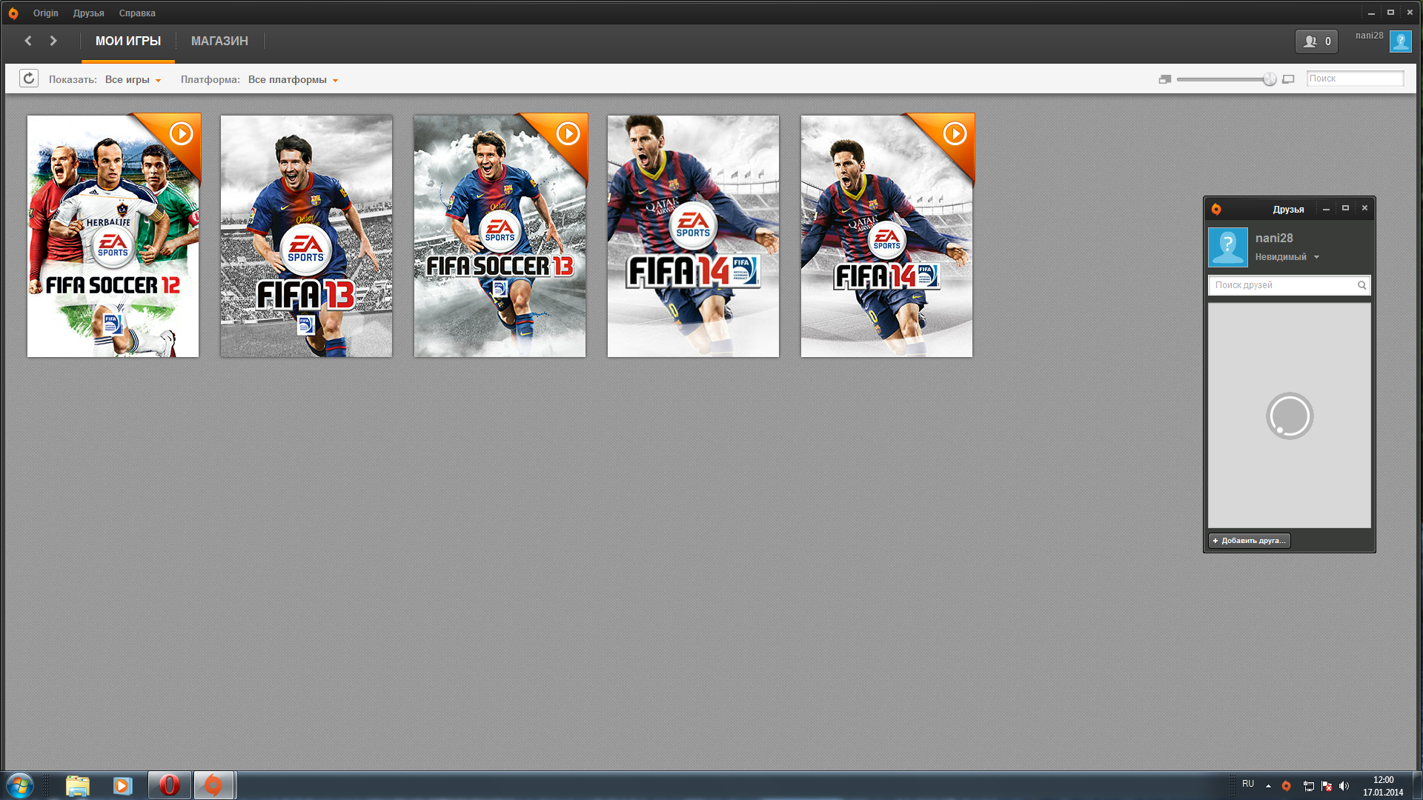Open the Origin menu
The image size is (1423, 800).
coord(45,13)
